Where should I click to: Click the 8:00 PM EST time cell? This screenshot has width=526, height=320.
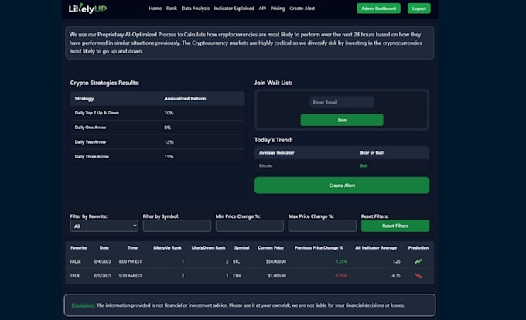130,261
